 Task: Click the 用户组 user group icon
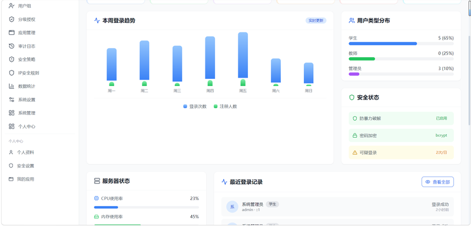[11, 6]
